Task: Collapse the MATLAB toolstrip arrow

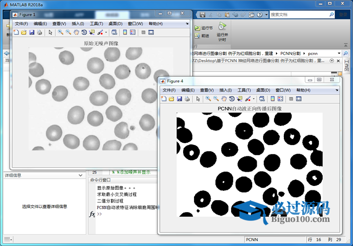Action: click(x=346, y=45)
